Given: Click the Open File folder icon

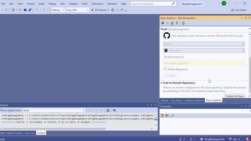Looking at the screenshot, I should (20, 10).
